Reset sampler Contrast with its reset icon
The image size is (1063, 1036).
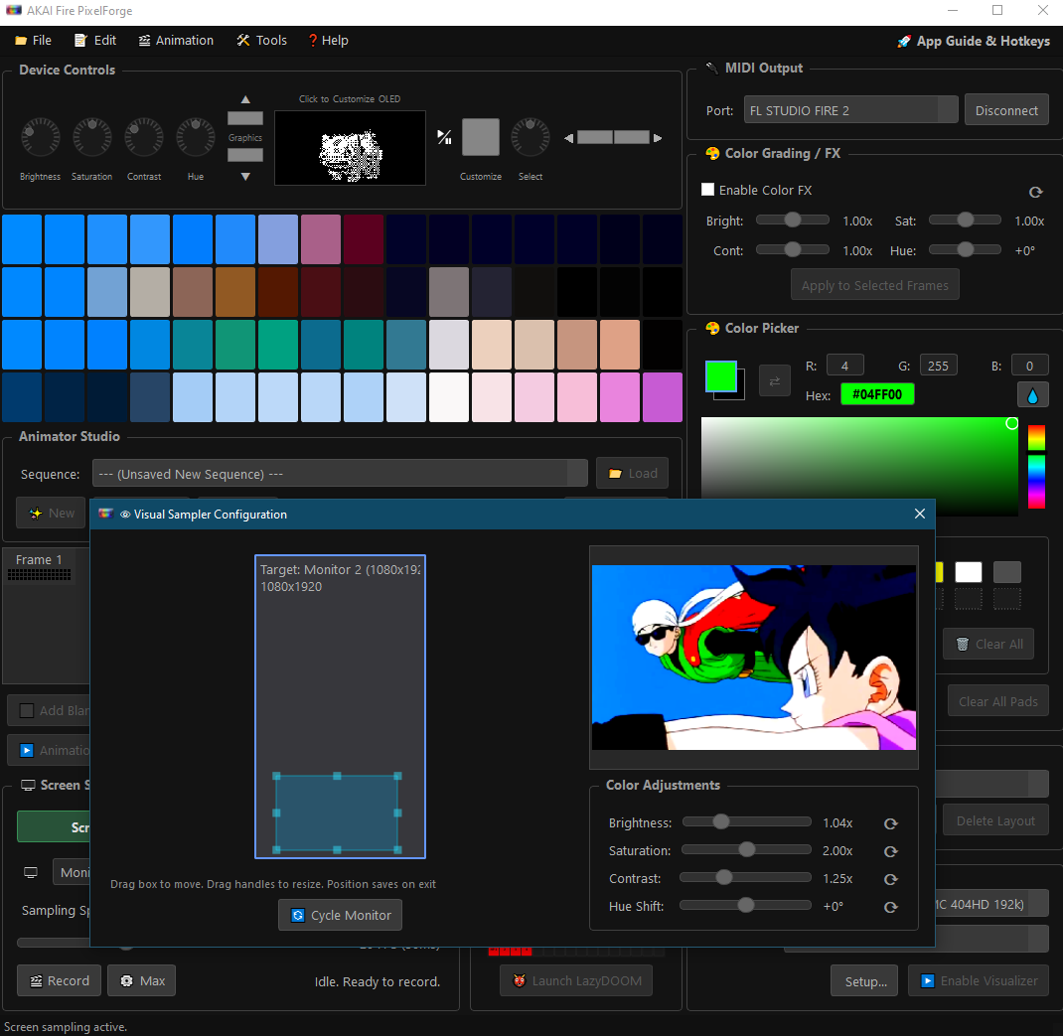[891, 879]
